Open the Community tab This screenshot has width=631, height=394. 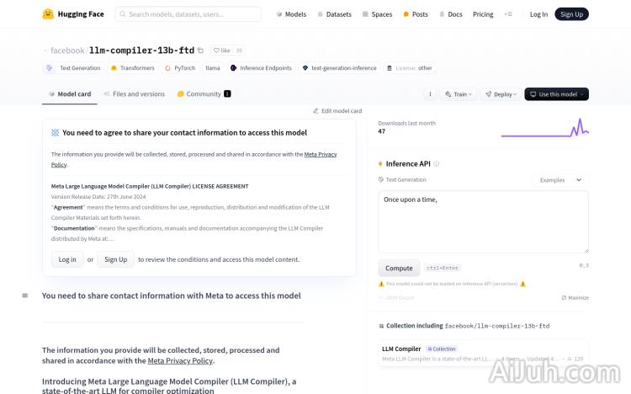click(x=204, y=94)
